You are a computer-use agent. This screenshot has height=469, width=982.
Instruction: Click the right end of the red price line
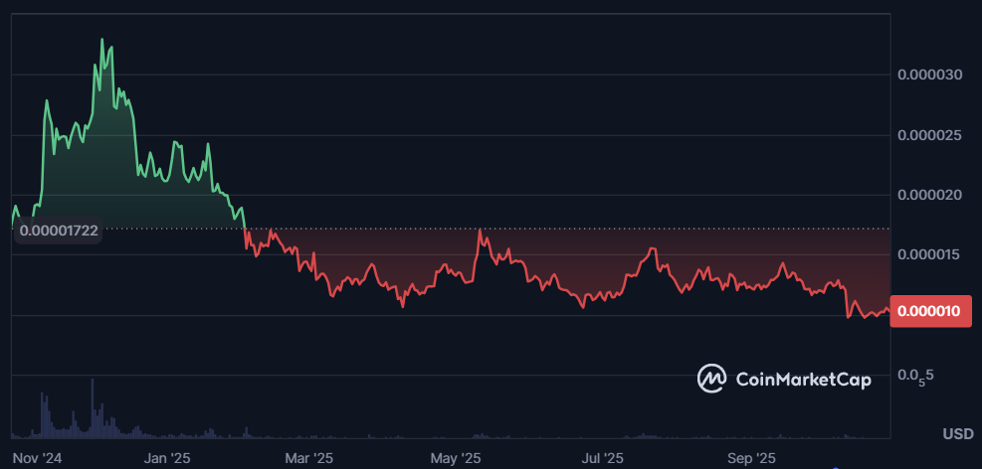(887, 311)
